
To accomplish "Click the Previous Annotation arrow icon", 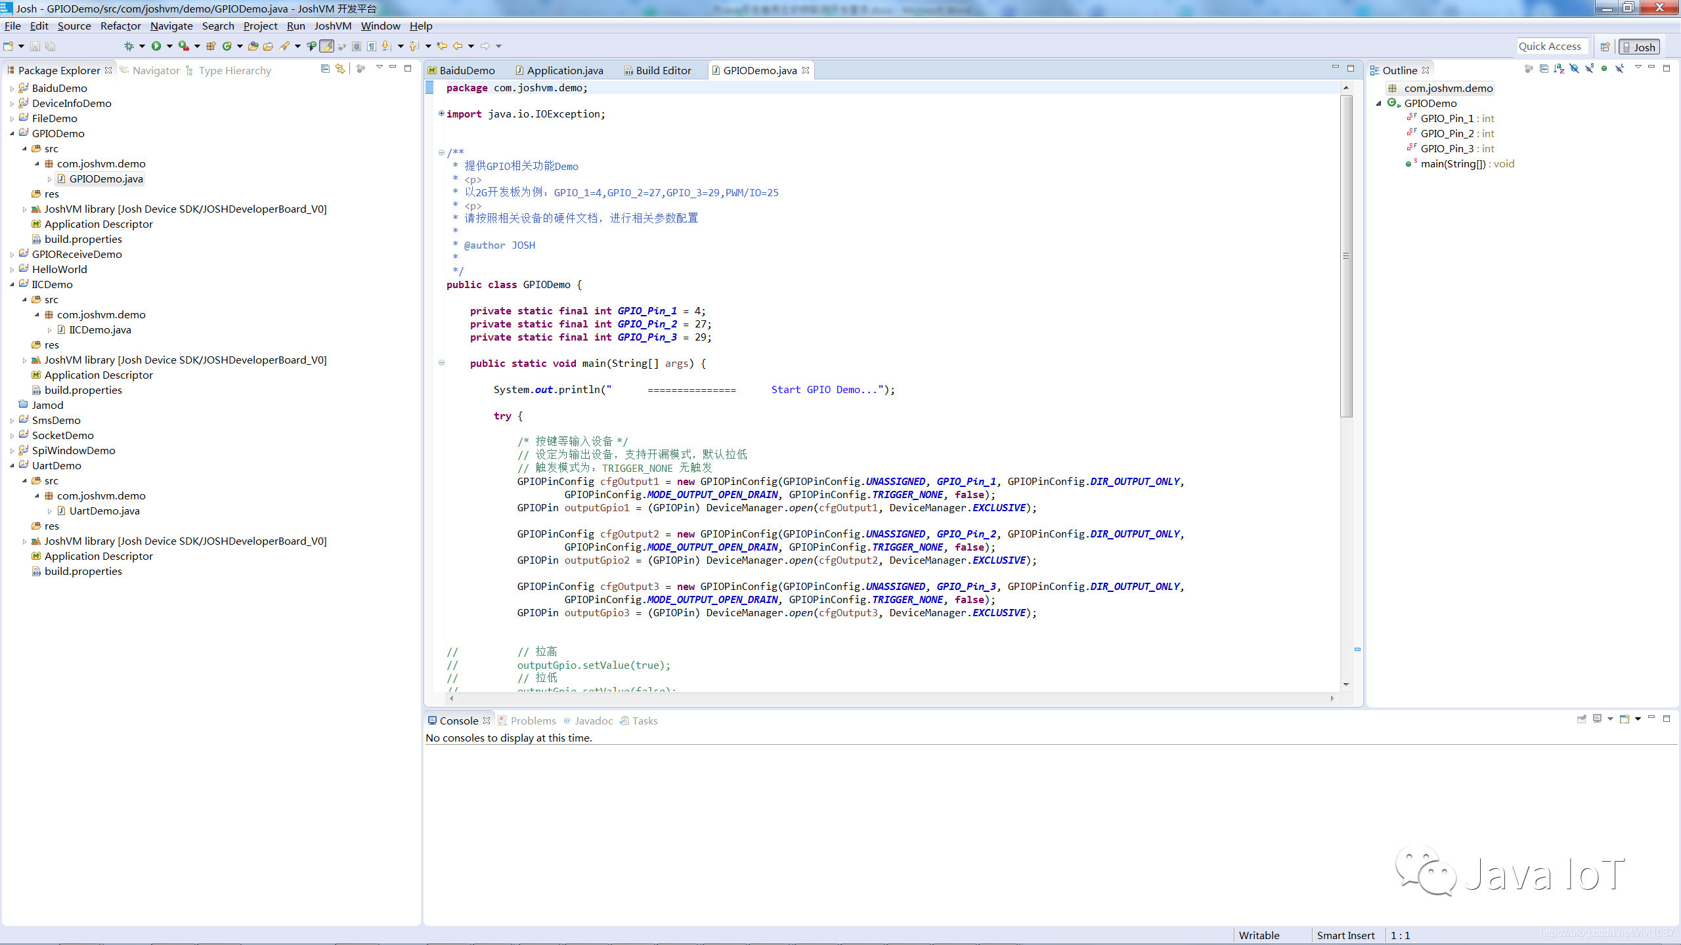I will click(414, 46).
